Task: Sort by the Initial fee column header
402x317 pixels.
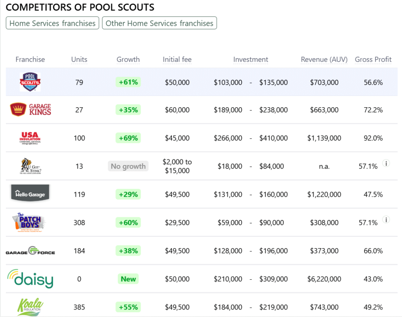Action: tap(177, 59)
